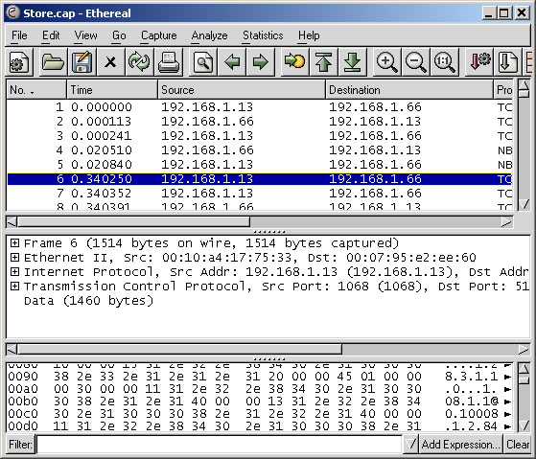Expand the Internet Protocol tree node
Image resolution: width=536 pixels, height=459 pixels.
pos(14,271)
